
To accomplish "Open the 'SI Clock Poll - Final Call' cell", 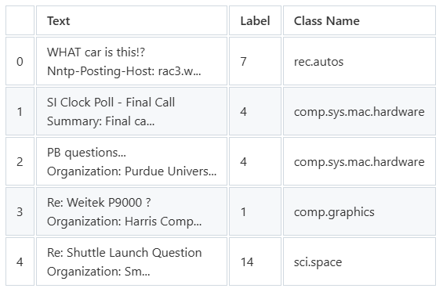I will pos(132,111).
